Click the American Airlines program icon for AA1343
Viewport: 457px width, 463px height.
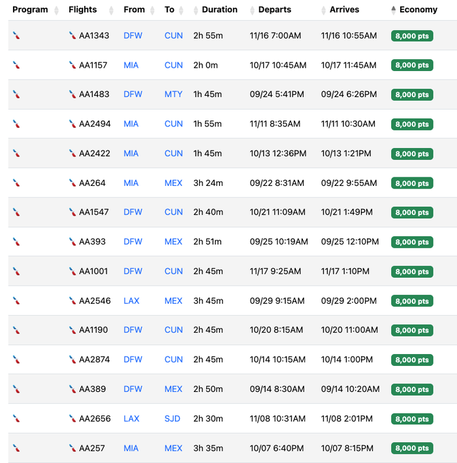click(16, 36)
